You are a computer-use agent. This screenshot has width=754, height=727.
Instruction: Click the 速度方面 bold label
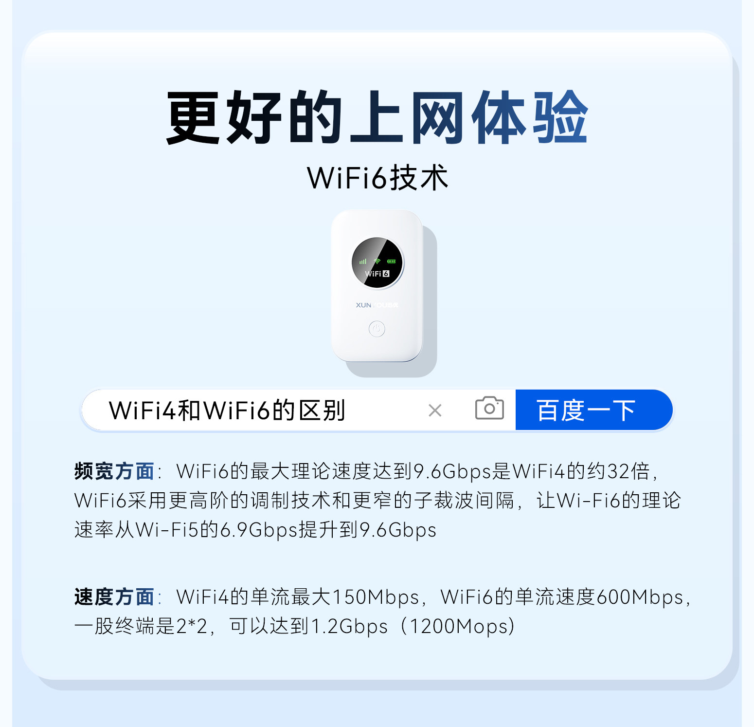(114, 597)
